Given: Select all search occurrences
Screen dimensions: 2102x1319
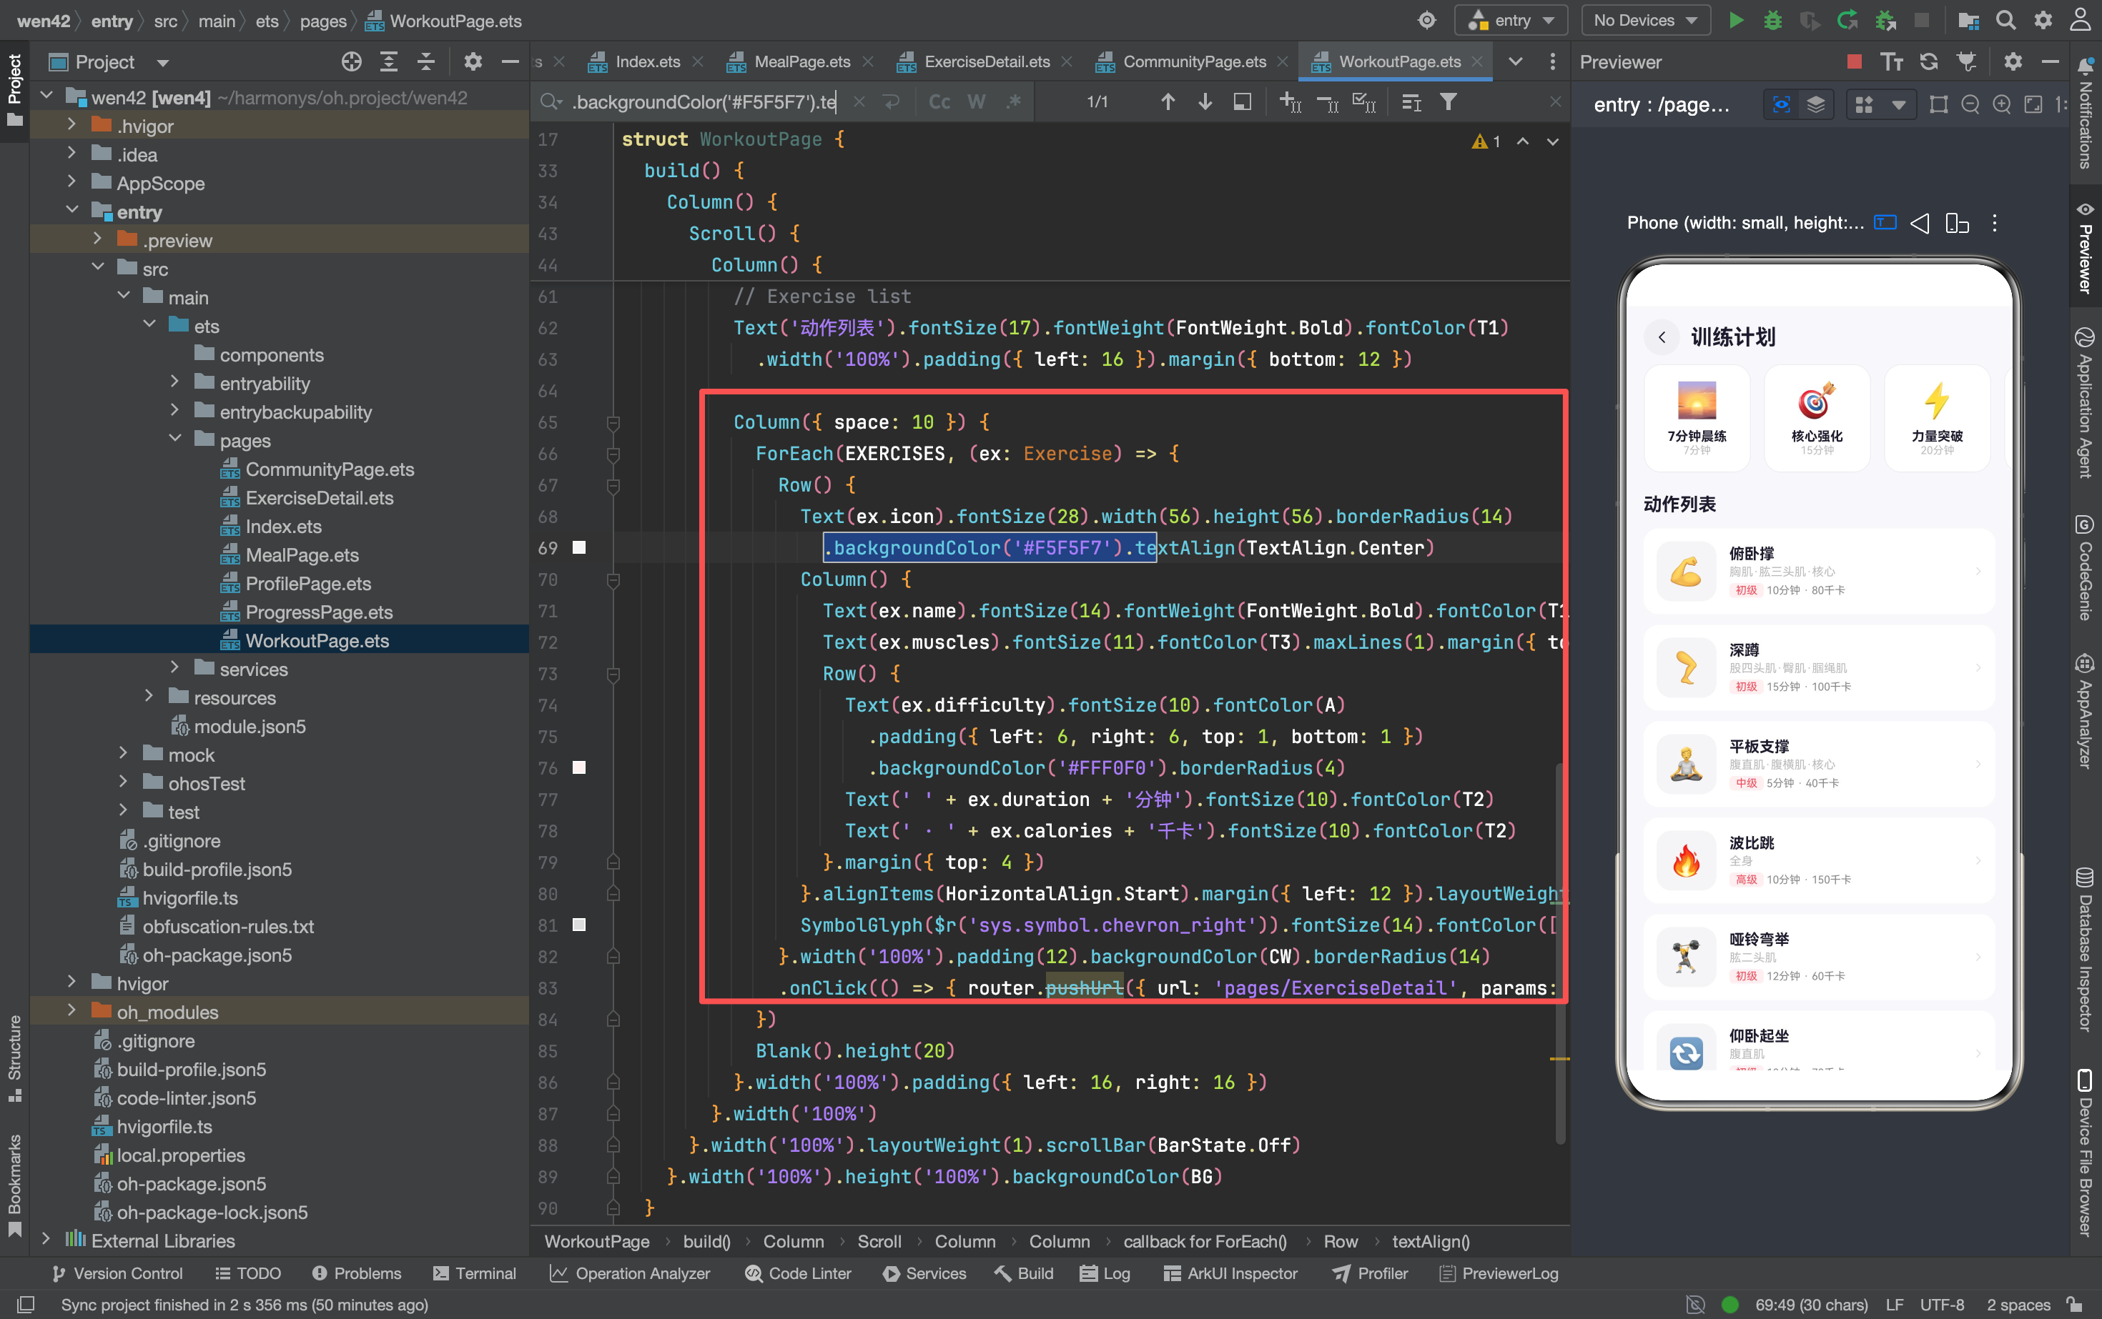Looking at the screenshot, I should pyautogui.click(x=1363, y=102).
